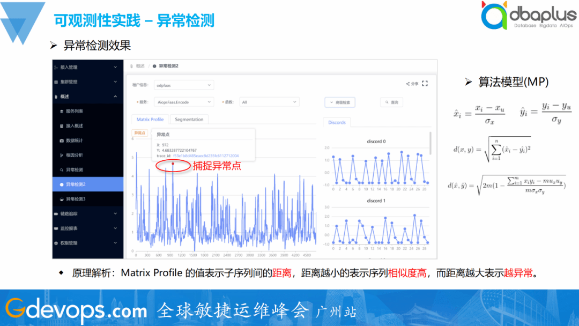Click the 分享 share icon

coord(411,85)
